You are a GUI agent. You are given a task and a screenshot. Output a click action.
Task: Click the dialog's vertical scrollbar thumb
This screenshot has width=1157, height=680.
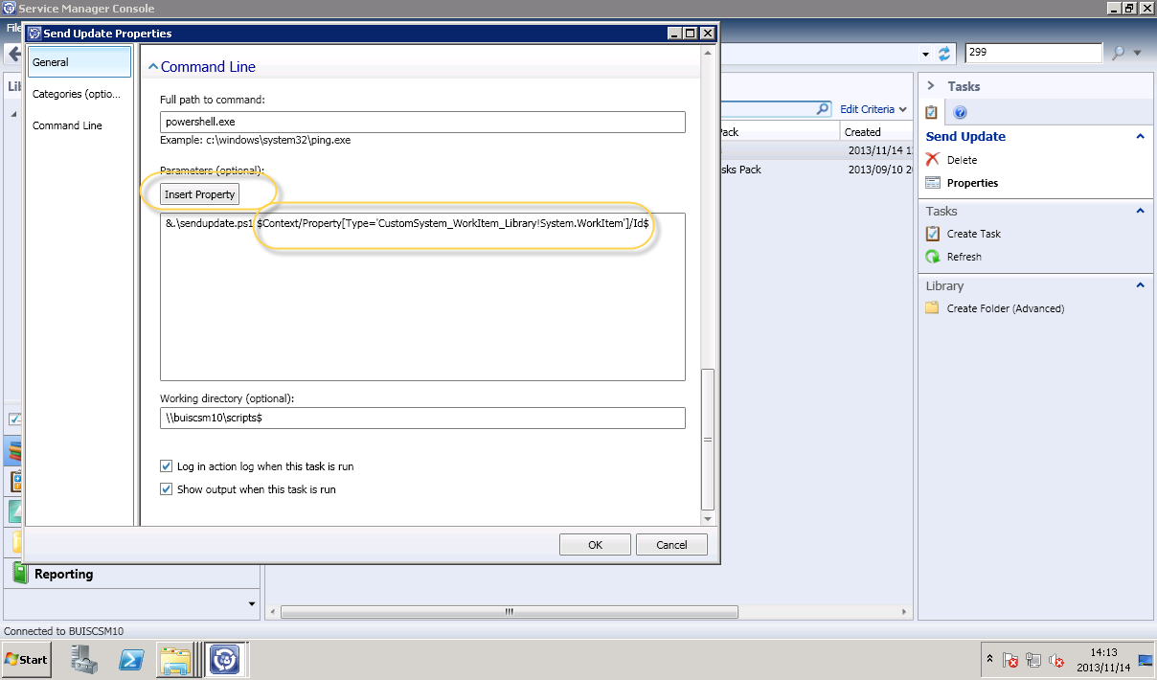[708, 439]
